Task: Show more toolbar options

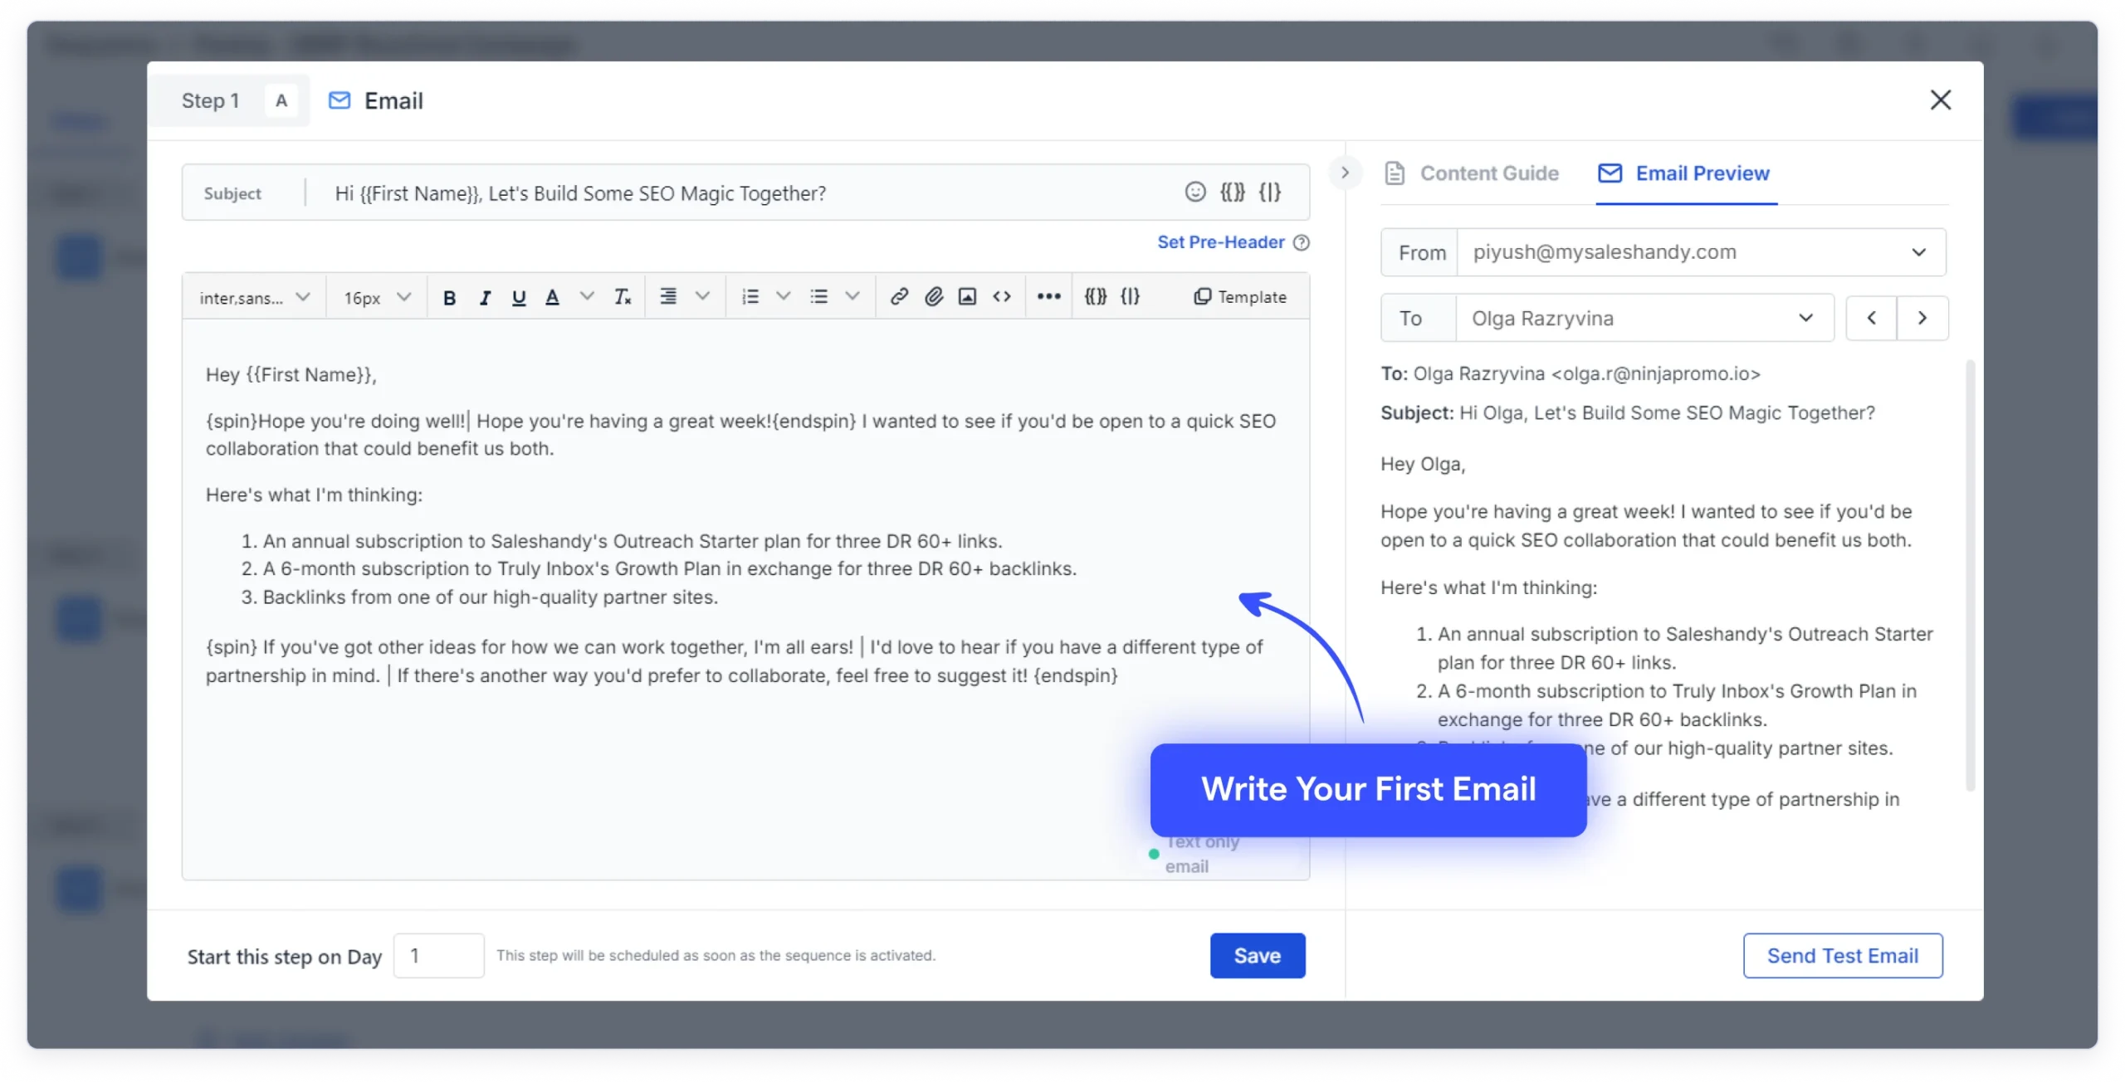Action: pyautogui.click(x=1049, y=296)
